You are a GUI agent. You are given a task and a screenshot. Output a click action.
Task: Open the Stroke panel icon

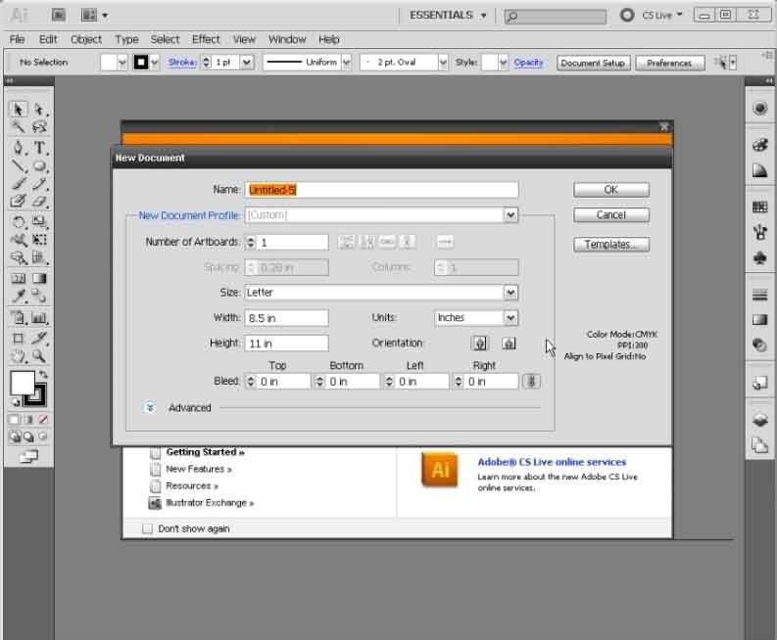[x=759, y=295]
